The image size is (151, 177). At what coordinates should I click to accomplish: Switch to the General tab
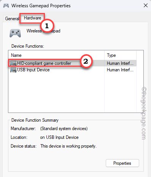[12, 19]
